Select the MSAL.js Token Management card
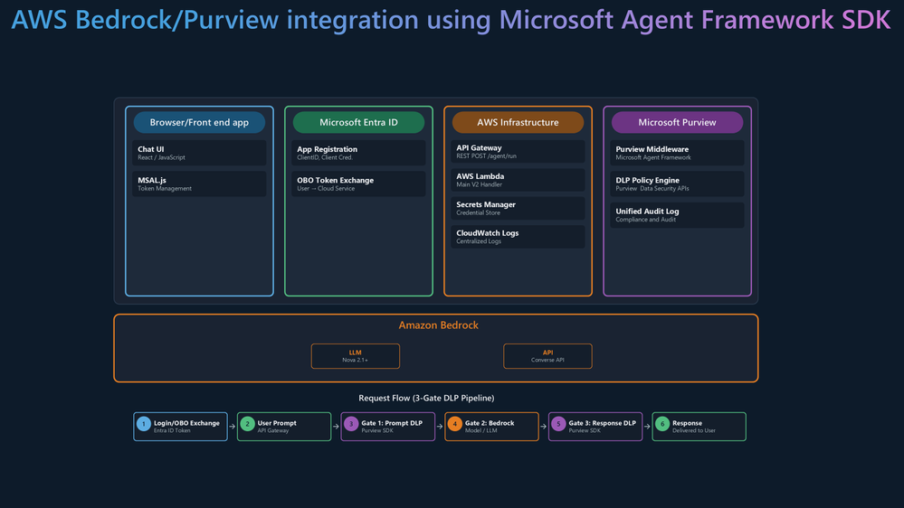 tap(199, 183)
